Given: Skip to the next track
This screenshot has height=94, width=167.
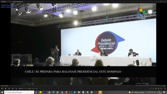Looking at the screenshot, I should click(13, 89).
